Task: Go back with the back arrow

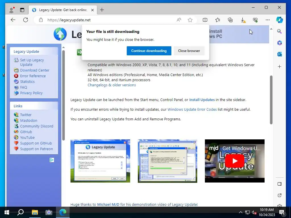Action: click(x=13, y=20)
